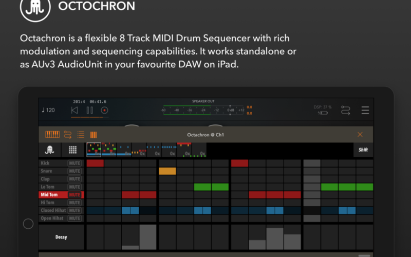Select the fourth pattern thumbnail

pyautogui.click(x=139, y=150)
